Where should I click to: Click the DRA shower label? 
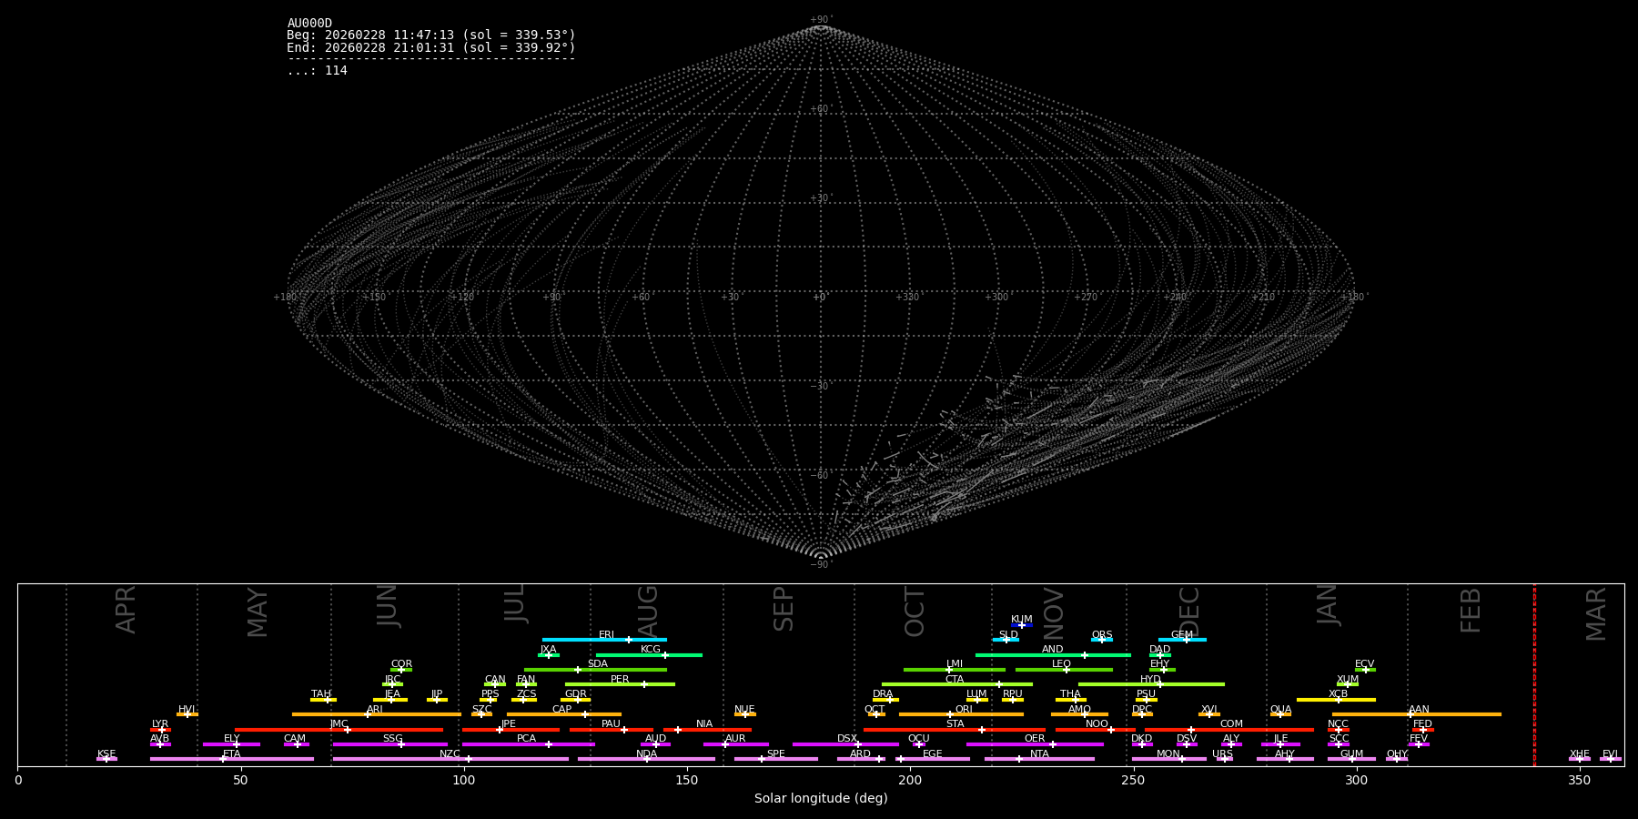(883, 694)
